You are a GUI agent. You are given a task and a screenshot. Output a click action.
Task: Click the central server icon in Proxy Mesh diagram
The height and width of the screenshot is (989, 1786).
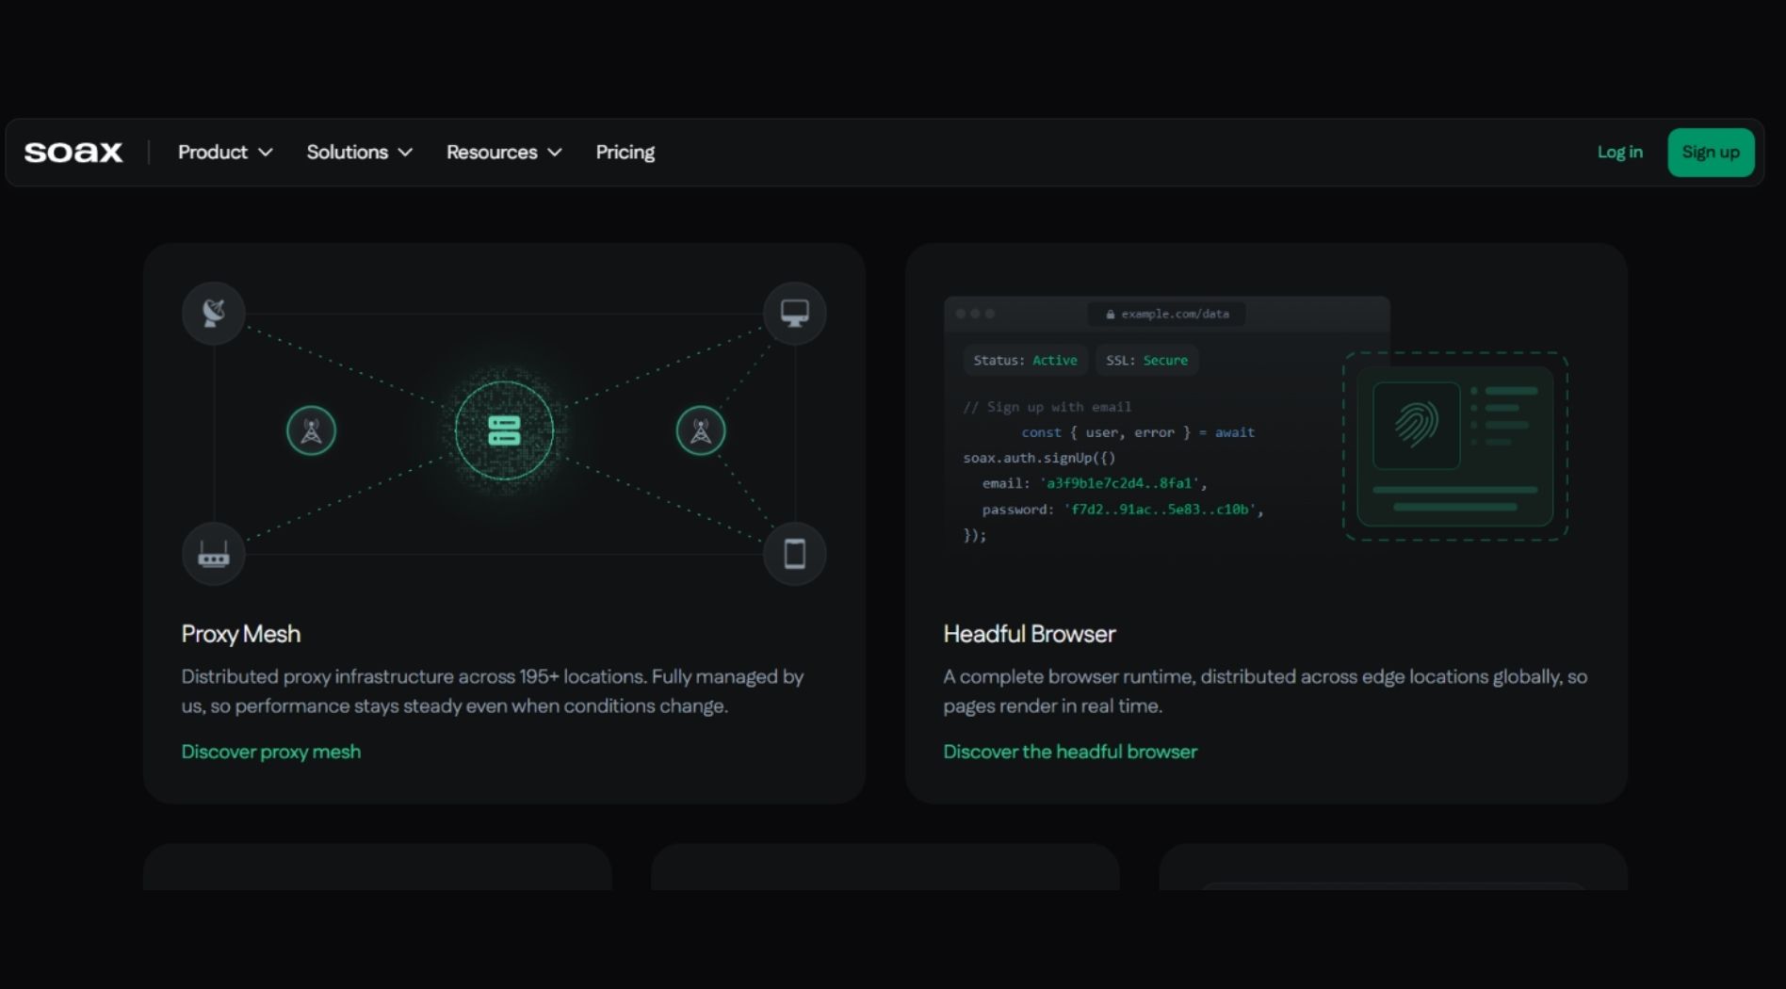(x=504, y=431)
